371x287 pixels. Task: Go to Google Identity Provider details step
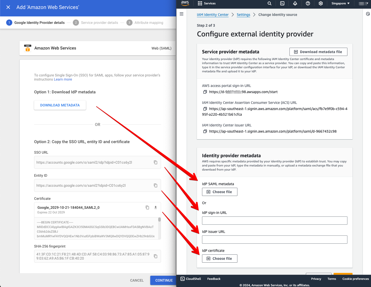tap(35, 23)
